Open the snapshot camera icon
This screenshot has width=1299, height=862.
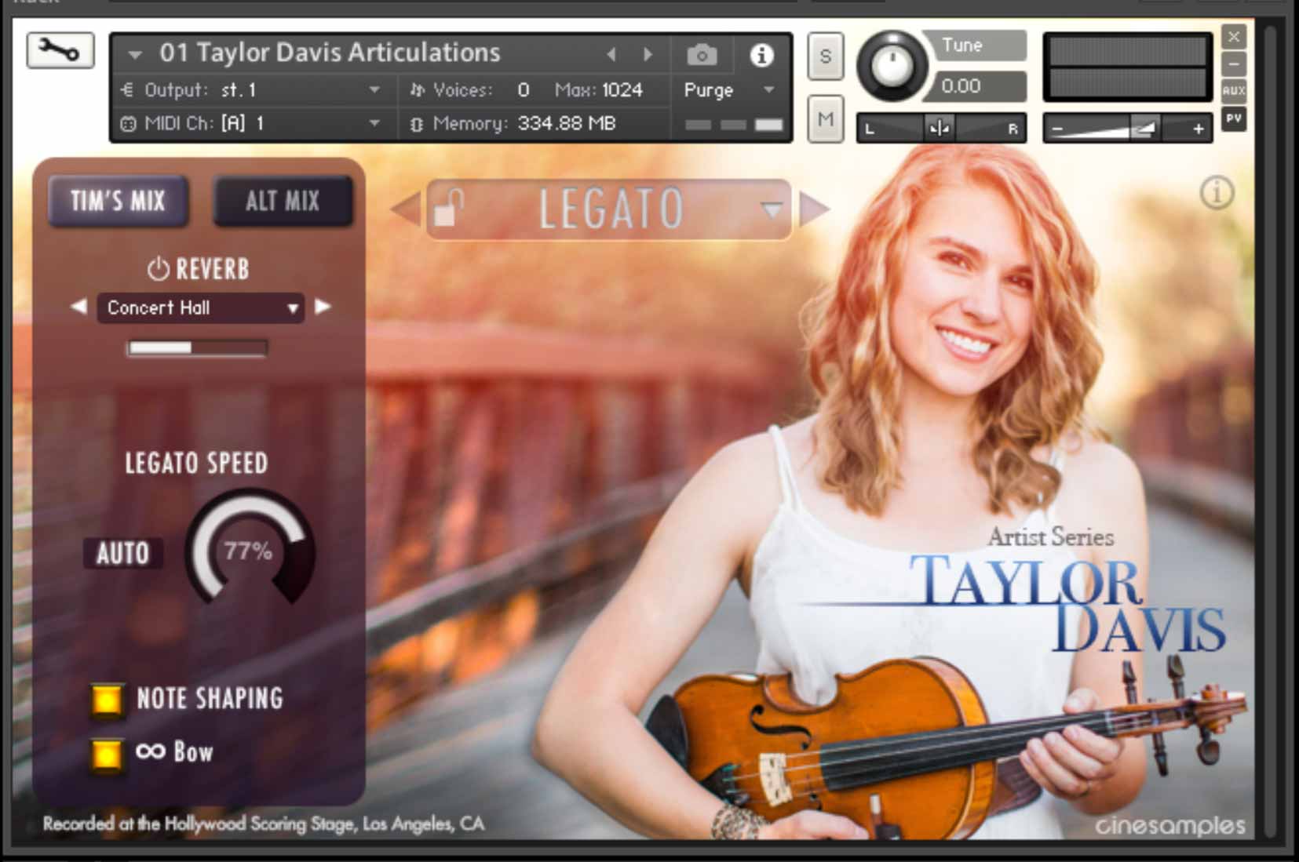tap(701, 54)
